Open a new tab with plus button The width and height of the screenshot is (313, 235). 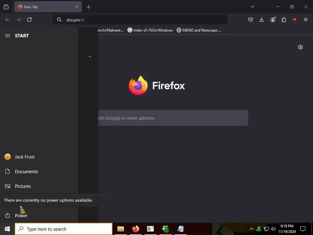(88, 7)
